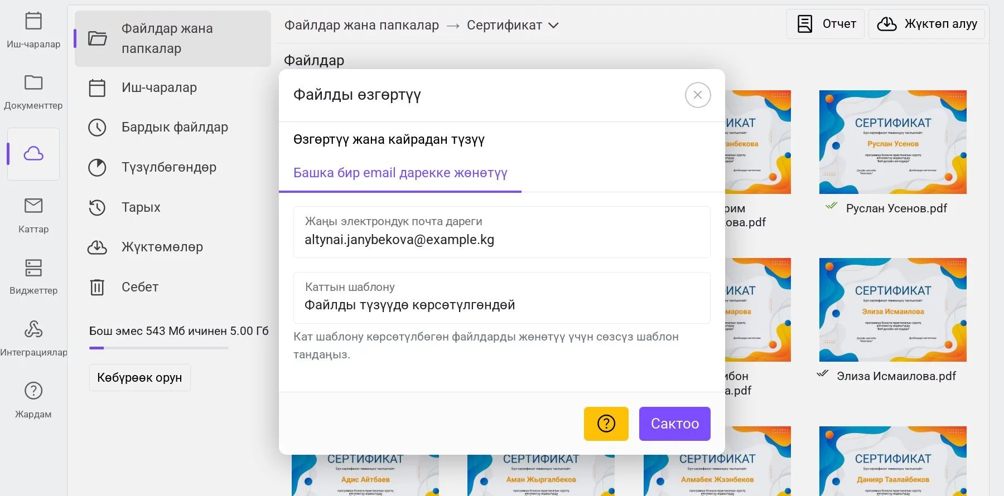Viewport: 1004px width, 496px height.
Task: Click the yellow help question button in dialog
Action: click(606, 424)
